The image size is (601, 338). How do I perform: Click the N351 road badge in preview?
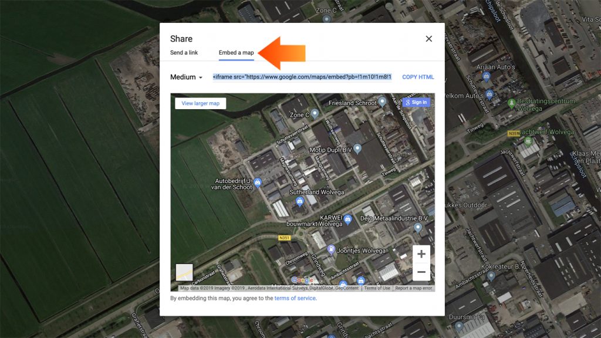[x=284, y=238]
